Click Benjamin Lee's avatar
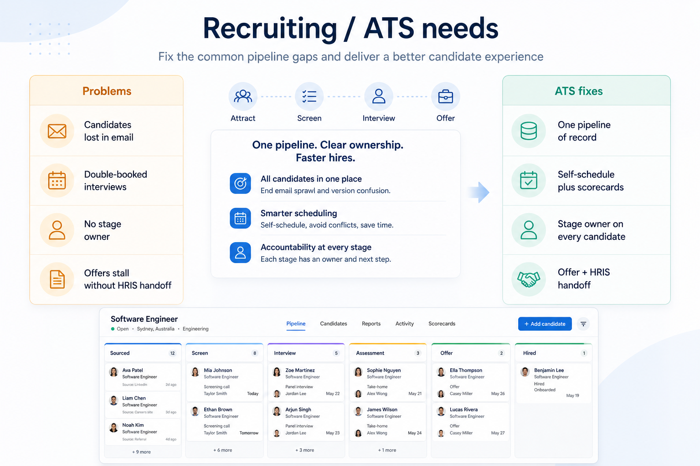Viewport: 700px width, 466px height. (x=525, y=372)
